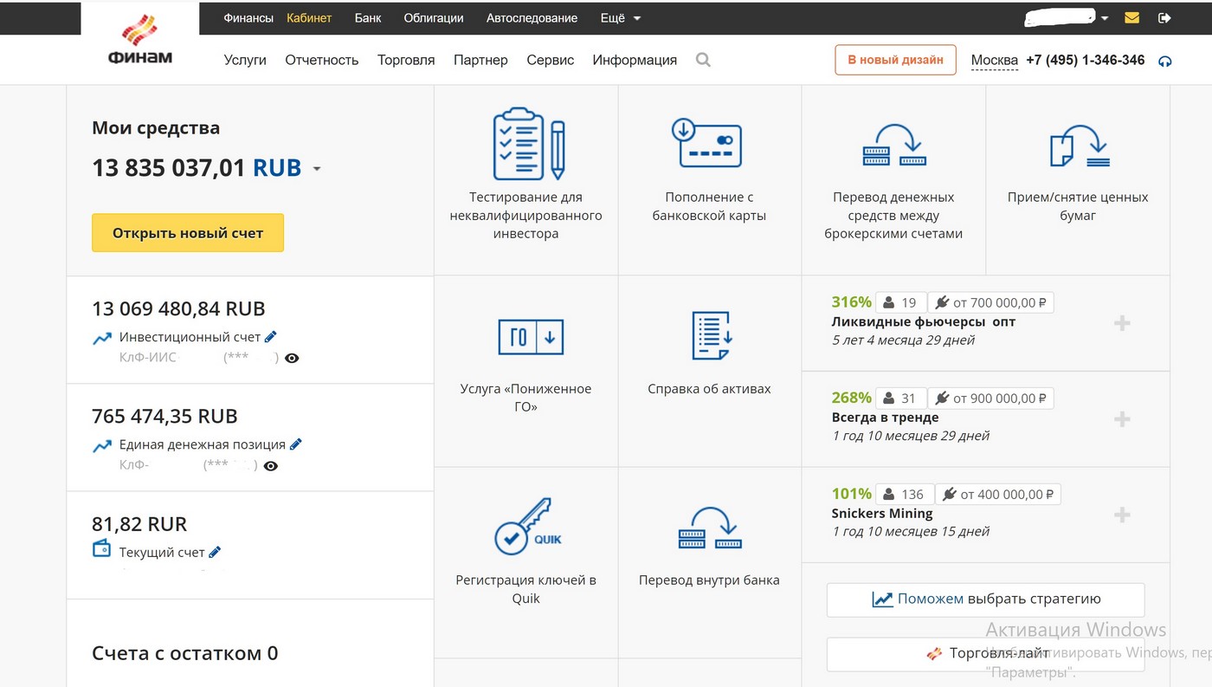Click subscribers icon showing 136
Screen dimensions: 1212x687
(x=888, y=495)
